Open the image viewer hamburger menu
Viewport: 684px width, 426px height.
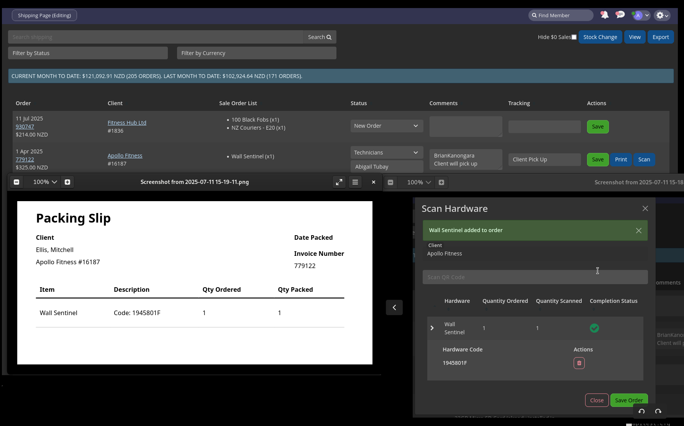[355, 182]
